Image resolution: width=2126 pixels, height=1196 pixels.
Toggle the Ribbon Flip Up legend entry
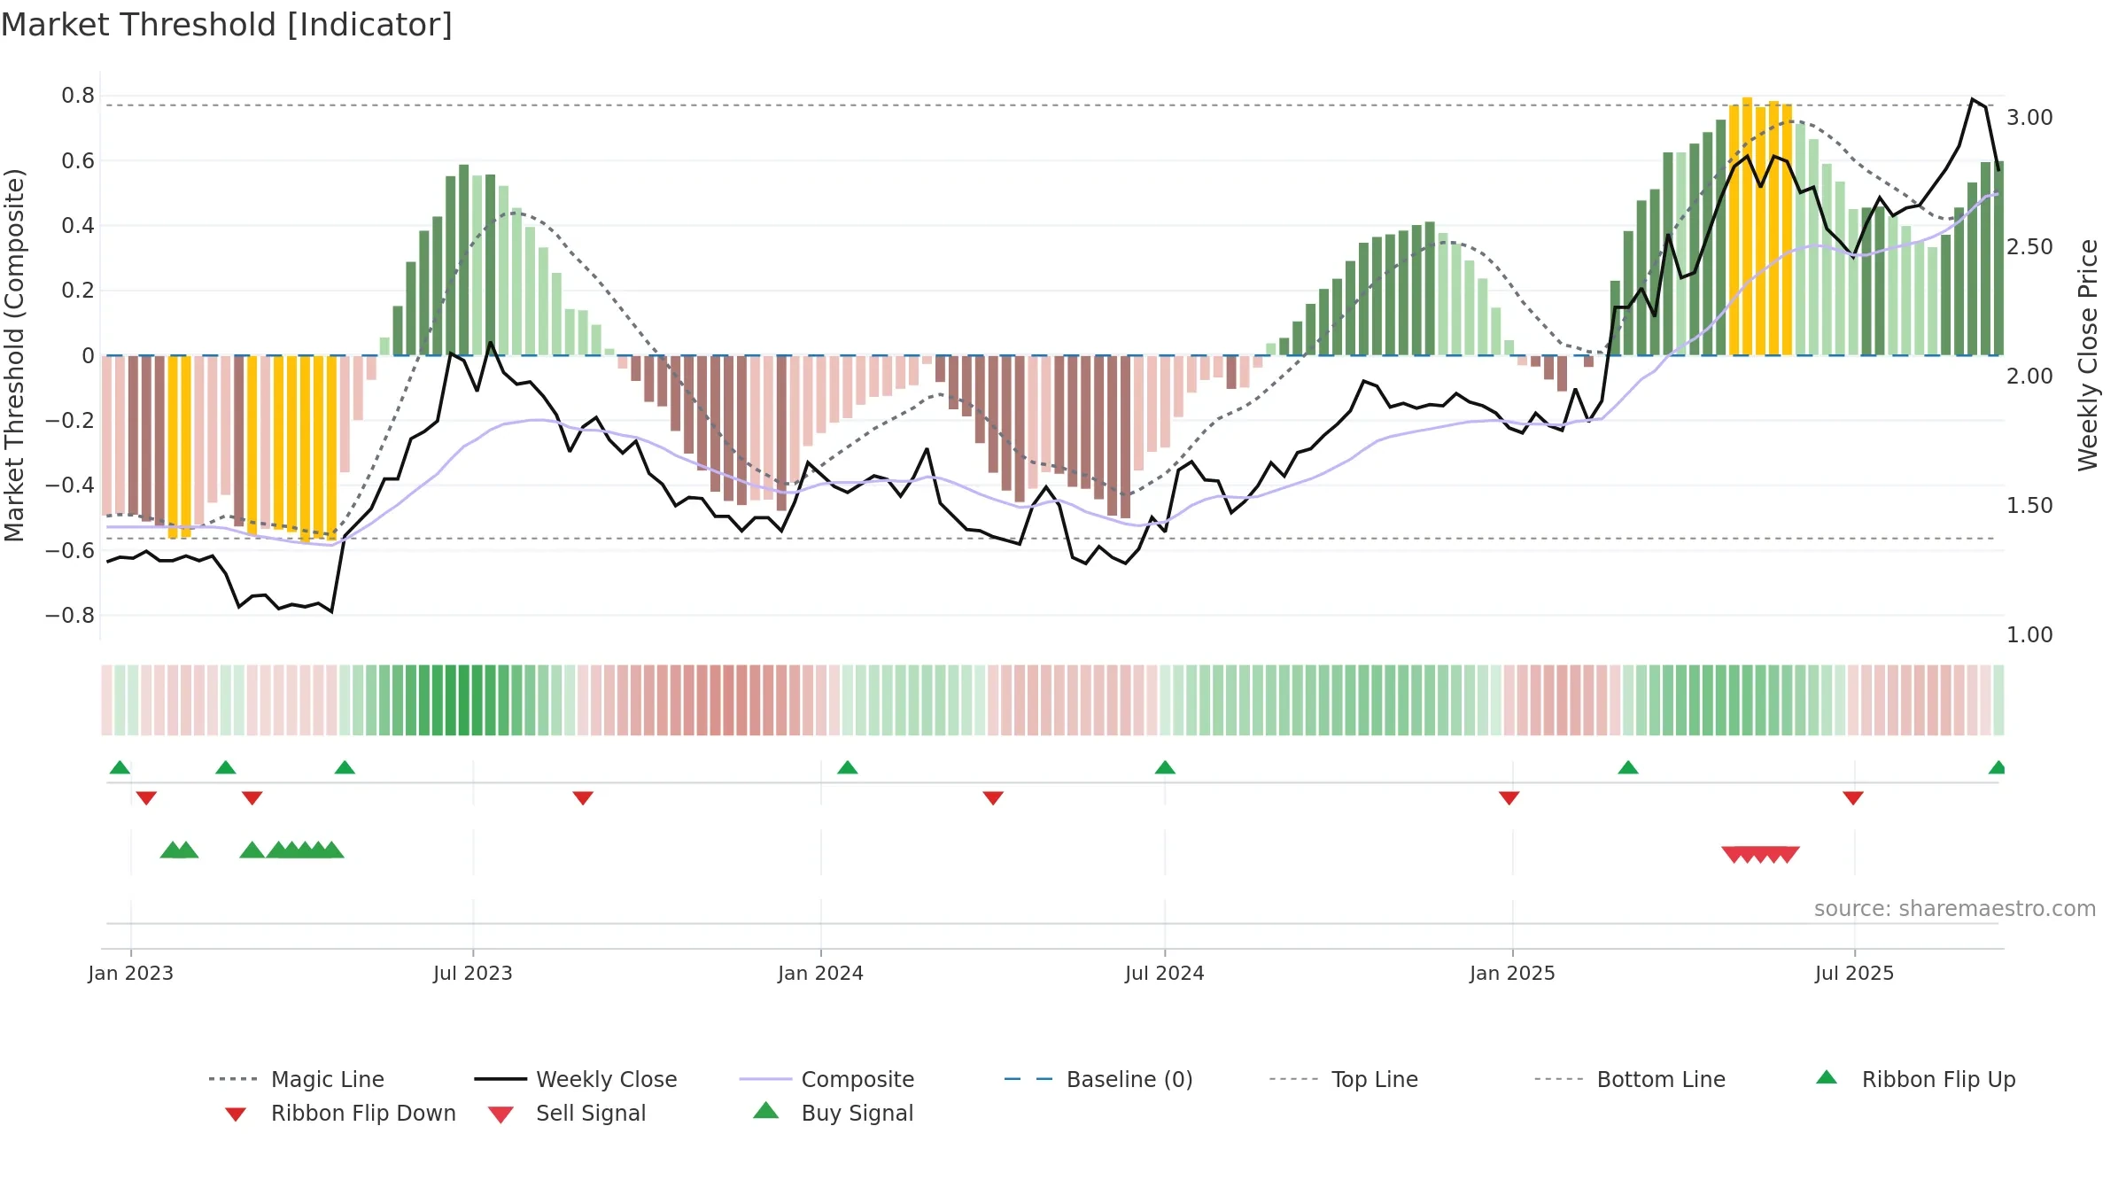[1915, 1079]
